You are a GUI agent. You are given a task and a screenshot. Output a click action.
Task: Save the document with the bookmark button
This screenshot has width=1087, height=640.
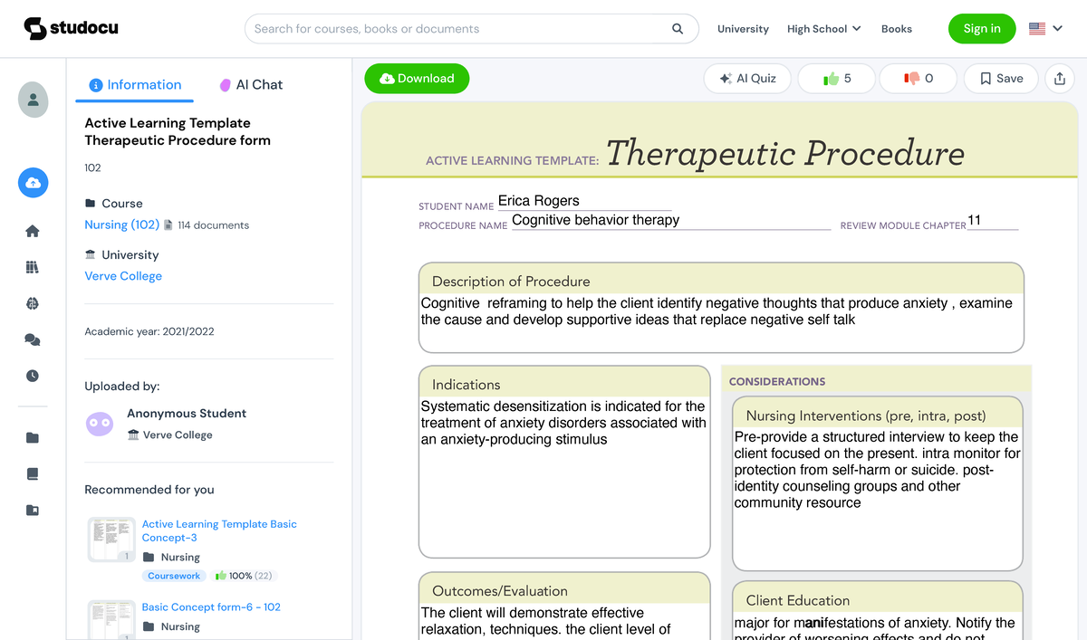click(x=1000, y=78)
